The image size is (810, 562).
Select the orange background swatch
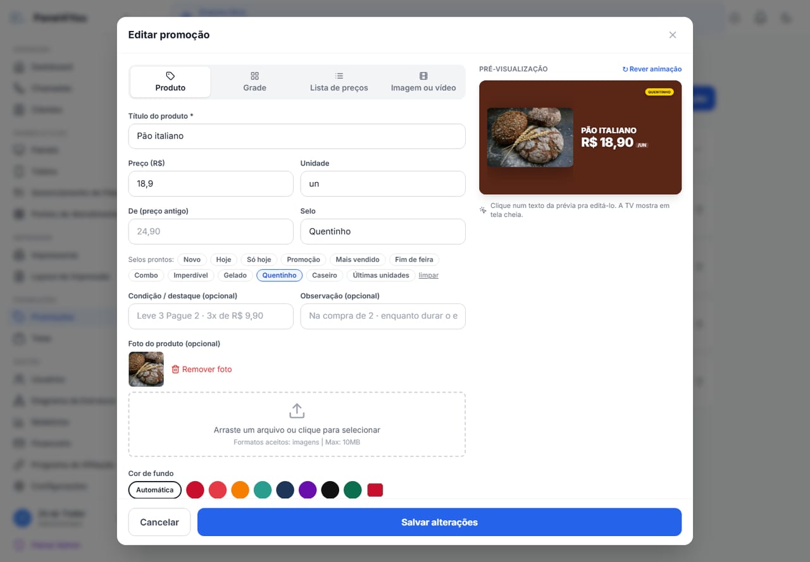[x=240, y=490]
